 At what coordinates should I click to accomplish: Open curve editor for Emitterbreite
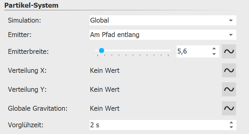coord(229,51)
